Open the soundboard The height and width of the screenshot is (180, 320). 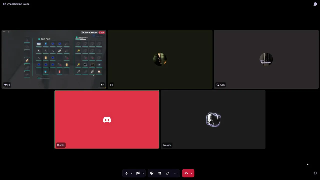[168, 173]
